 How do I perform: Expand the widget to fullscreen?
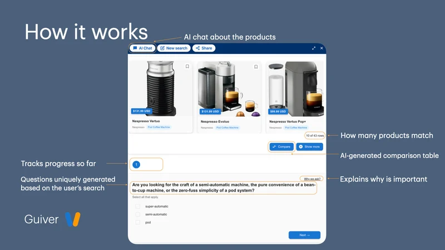pyautogui.click(x=314, y=48)
